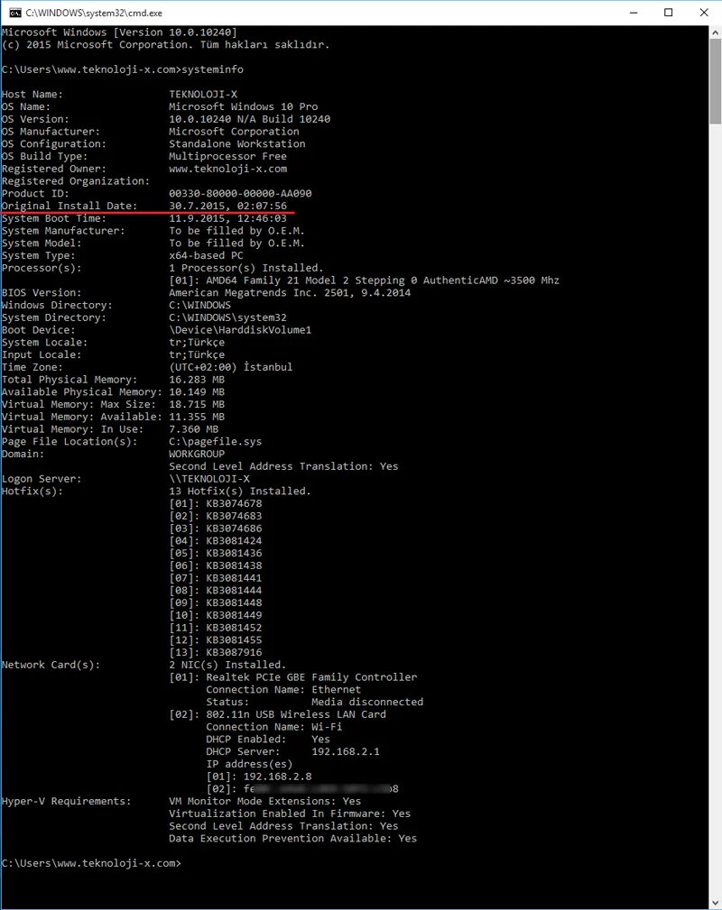The image size is (722, 910).
Task: Click the DHCP Server address 192.168.2.1
Action: [x=345, y=751]
